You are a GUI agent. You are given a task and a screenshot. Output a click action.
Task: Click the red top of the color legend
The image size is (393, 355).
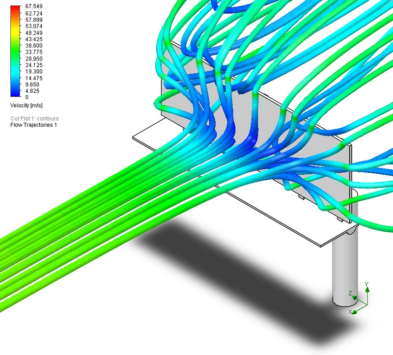pyautogui.click(x=16, y=8)
